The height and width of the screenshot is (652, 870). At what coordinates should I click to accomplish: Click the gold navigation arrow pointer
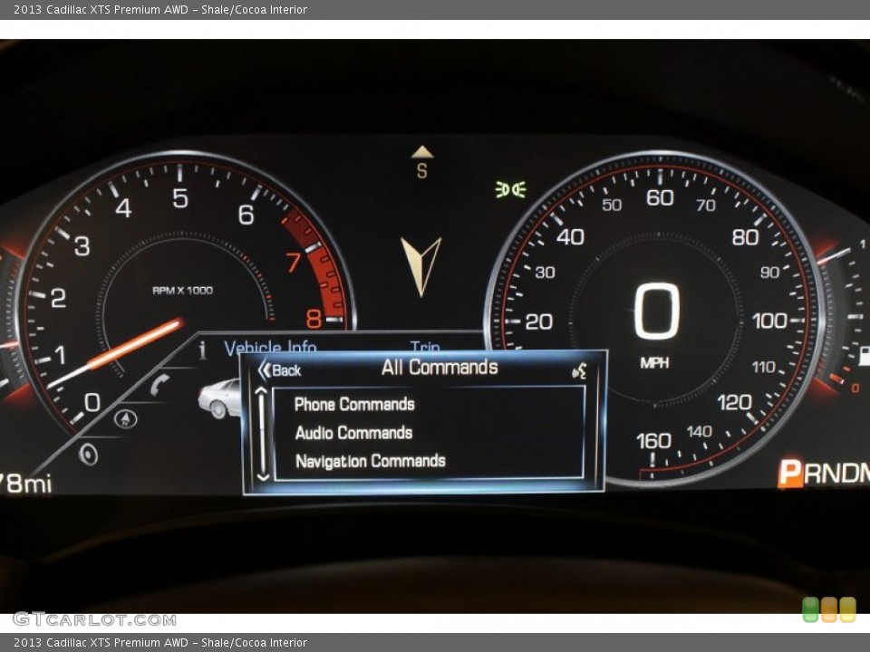click(x=421, y=265)
